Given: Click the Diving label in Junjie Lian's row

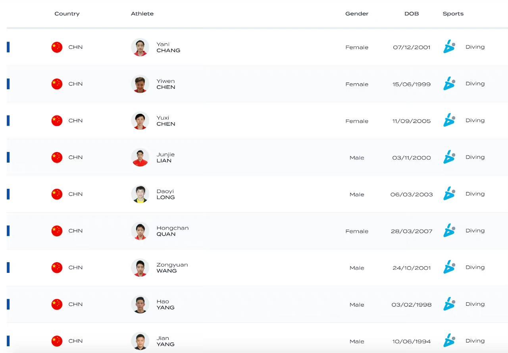Looking at the screenshot, I should 475,157.
